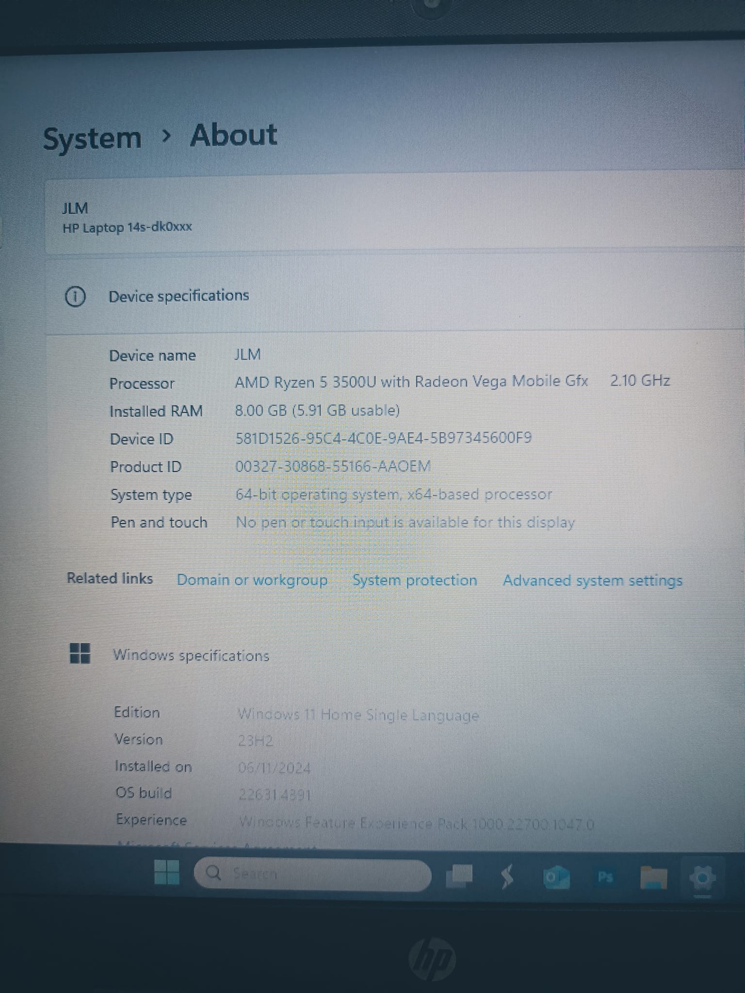Click the taskbar Search box

[x=313, y=874]
